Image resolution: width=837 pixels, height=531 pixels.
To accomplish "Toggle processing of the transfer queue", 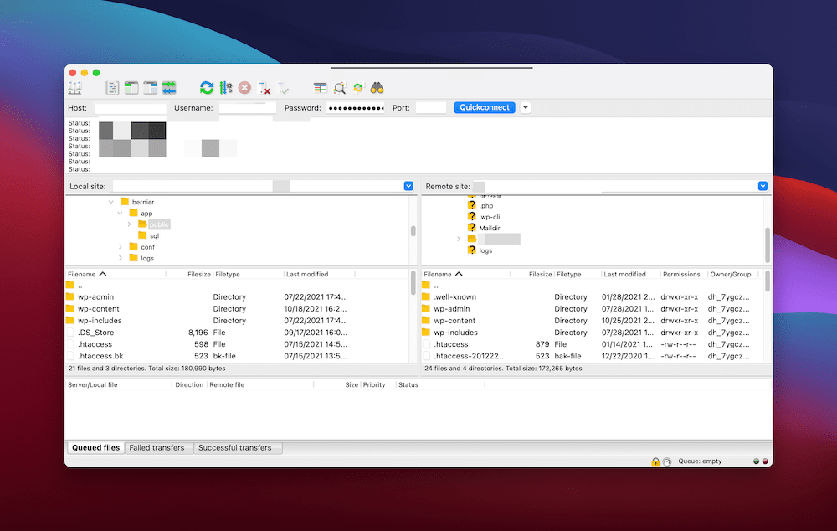I will click(226, 88).
